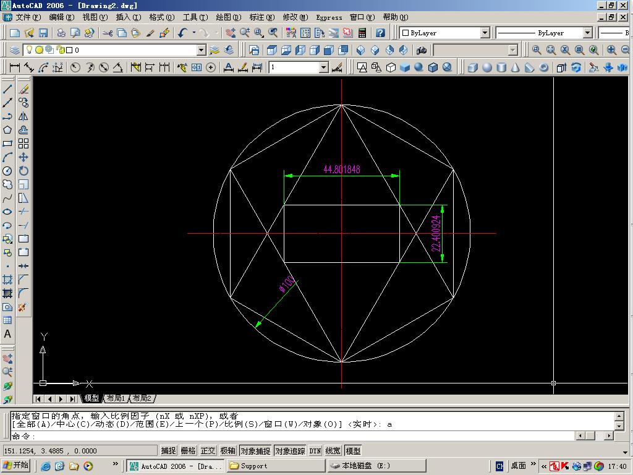Click the 44.801848 dimension text
This screenshot has height=475, width=633.
click(x=341, y=169)
